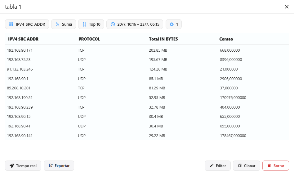The width and height of the screenshot is (294, 176).
Task: Click the 81.29 MB bytes value
Action: 157,88
